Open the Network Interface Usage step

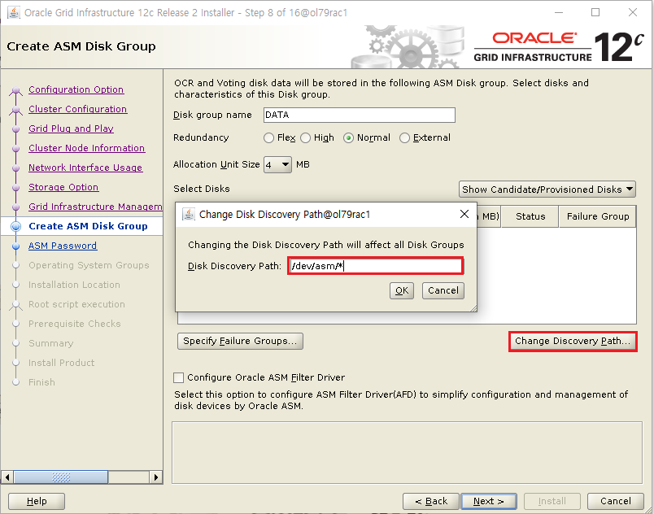[85, 168]
